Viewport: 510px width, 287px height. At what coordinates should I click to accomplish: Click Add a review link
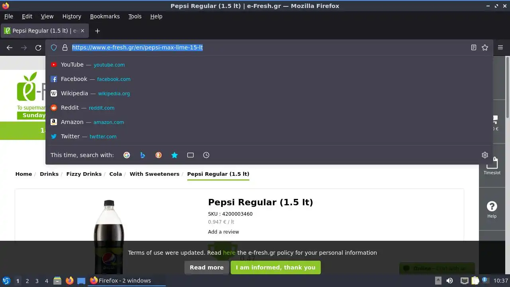coord(224,232)
